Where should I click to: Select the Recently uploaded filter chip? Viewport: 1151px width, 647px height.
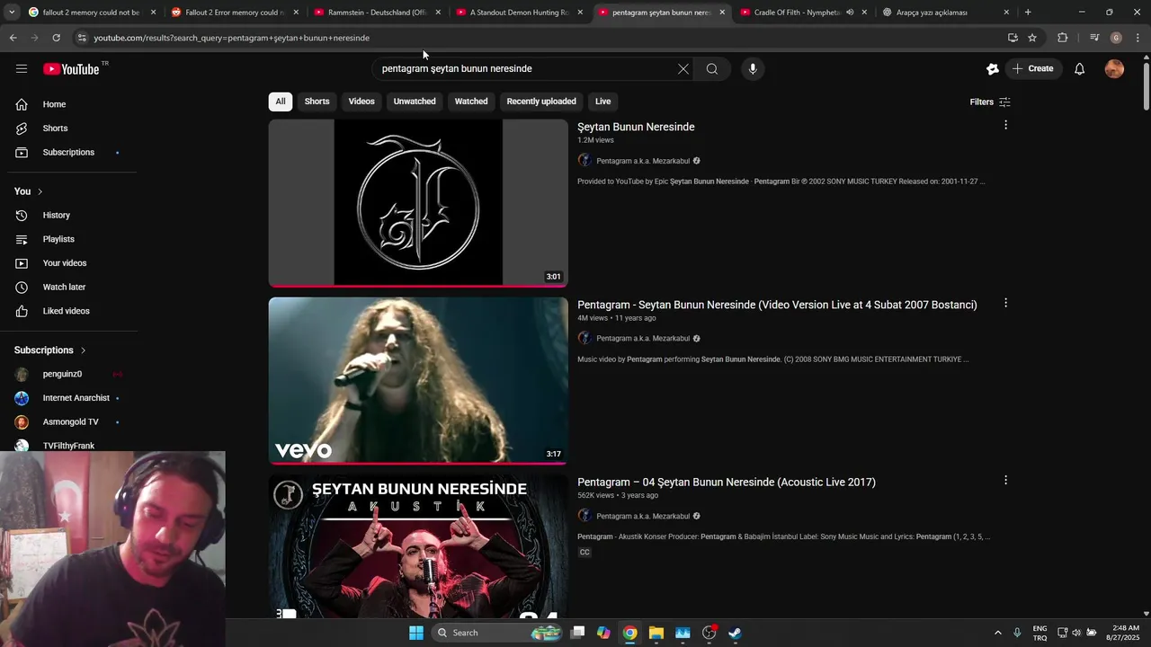coord(541,102)
